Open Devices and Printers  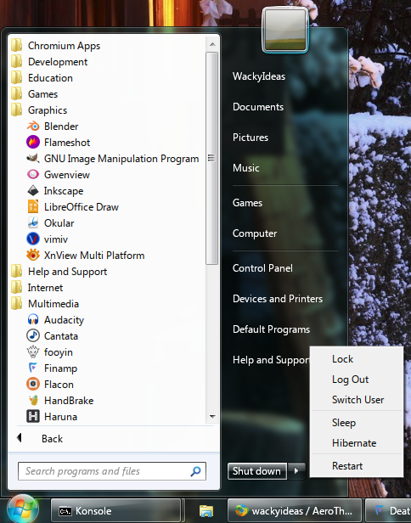[x=278, y=299]
